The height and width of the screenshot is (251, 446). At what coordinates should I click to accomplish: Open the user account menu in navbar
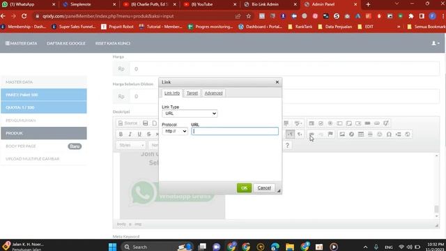(435, 43)
